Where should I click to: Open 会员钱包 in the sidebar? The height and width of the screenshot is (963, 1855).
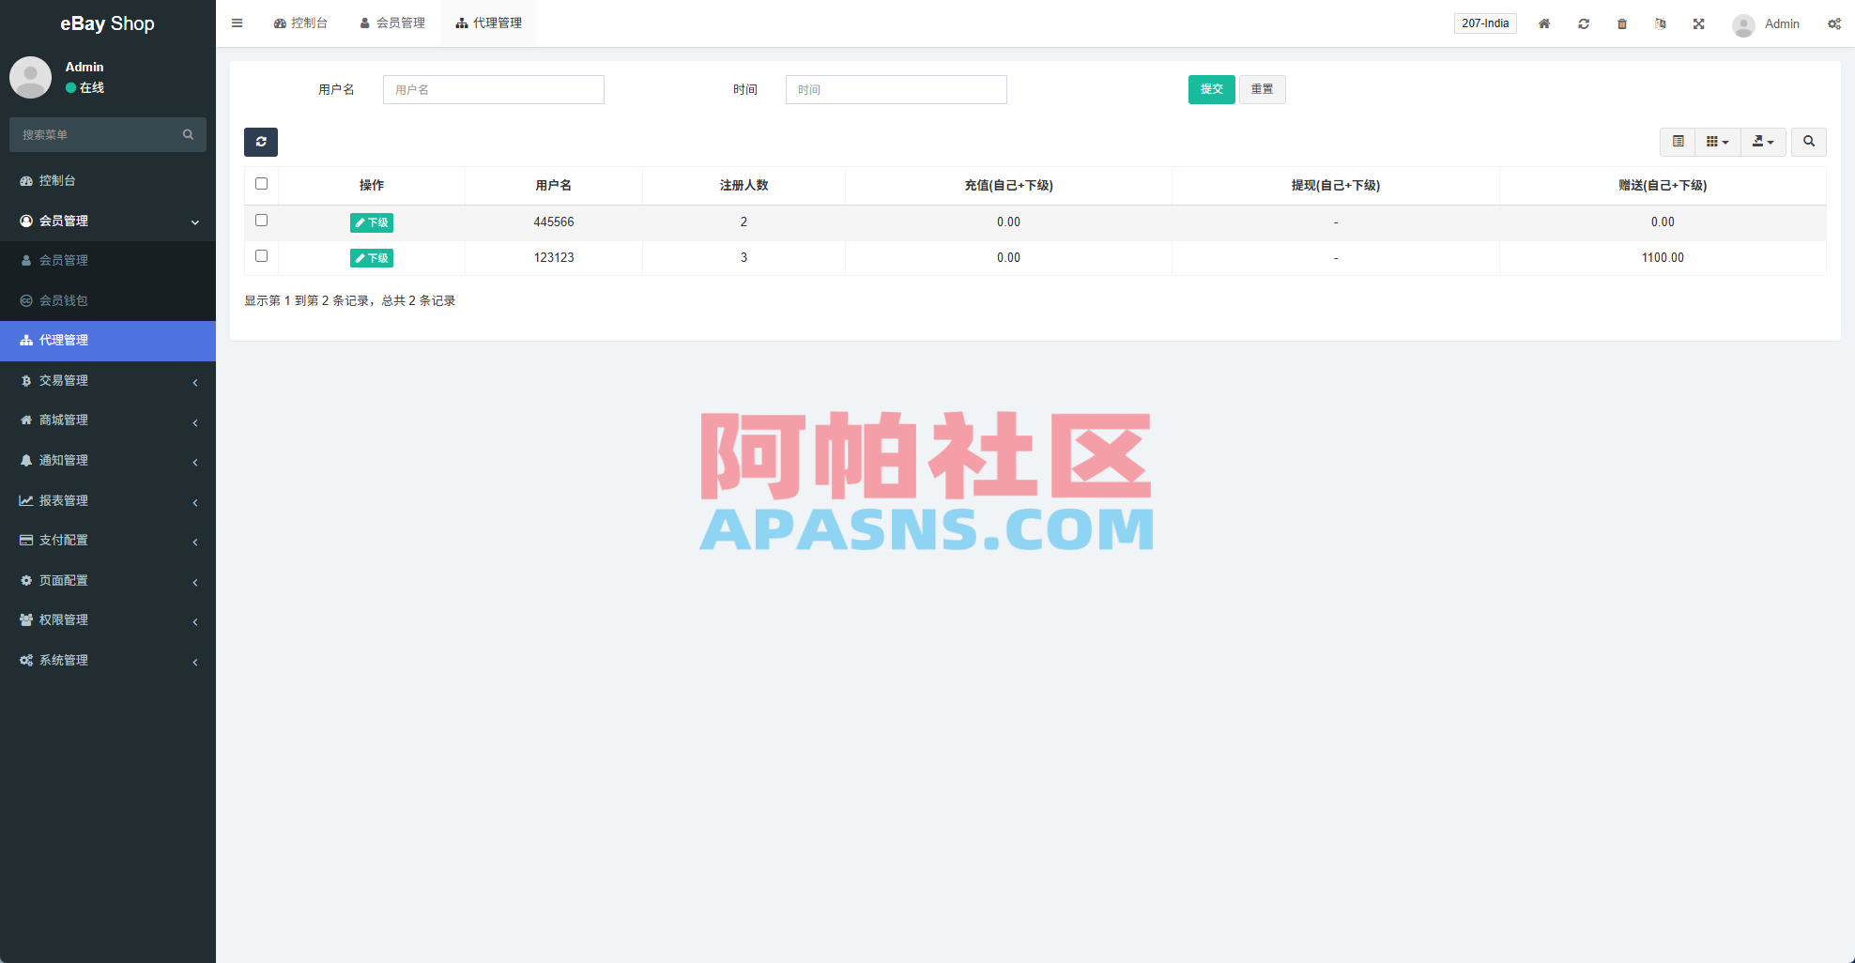tap(108, 300)
